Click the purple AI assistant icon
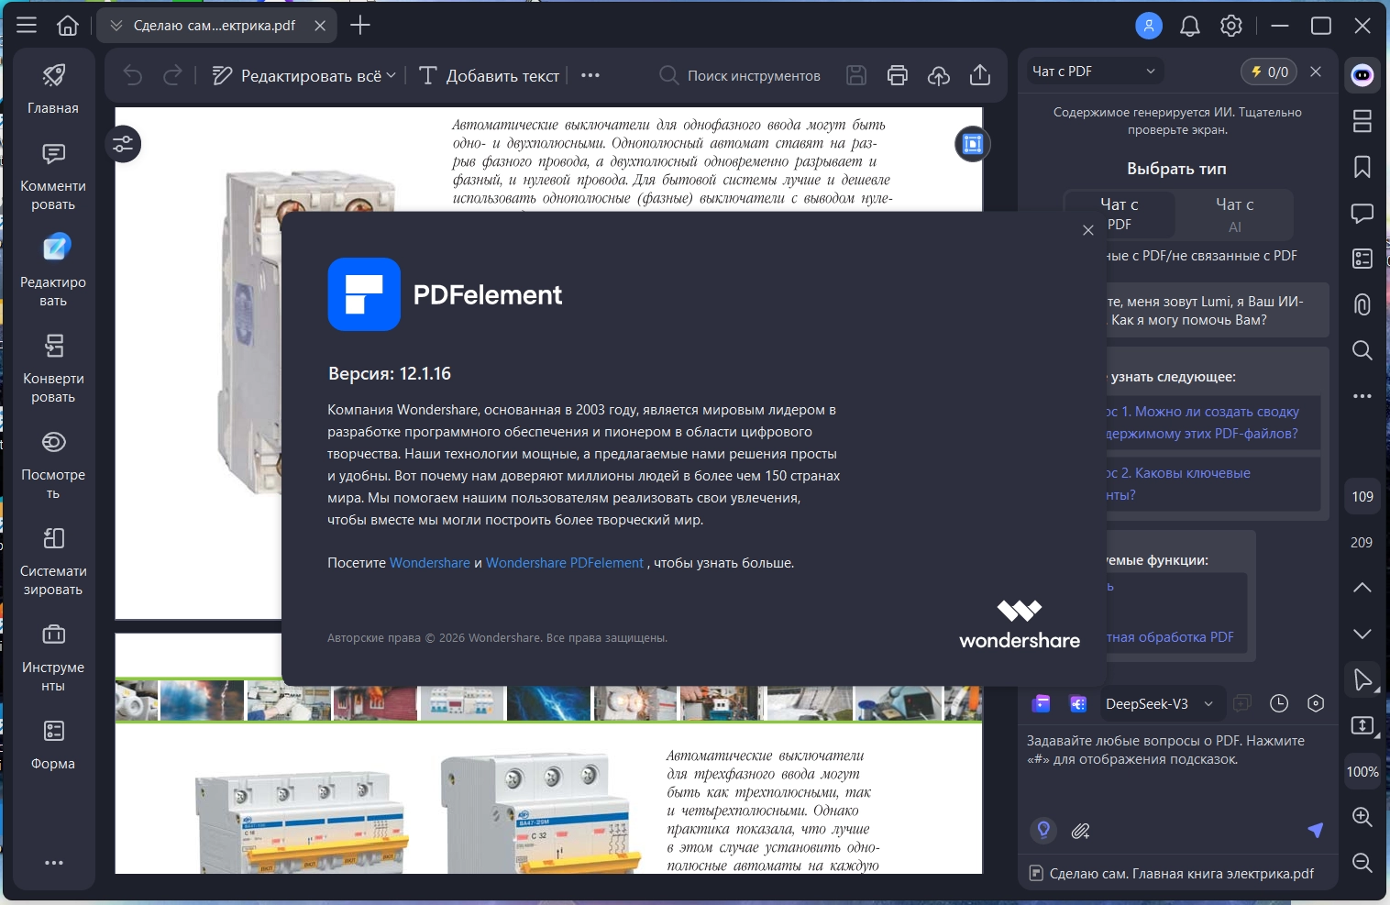This screenshot has height=905, width=1390. (x=1041, y=703)
